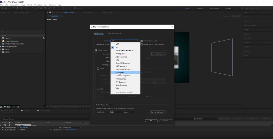Select the Pen tool
This screenshot has height=139, width=273.
point(30,8)
